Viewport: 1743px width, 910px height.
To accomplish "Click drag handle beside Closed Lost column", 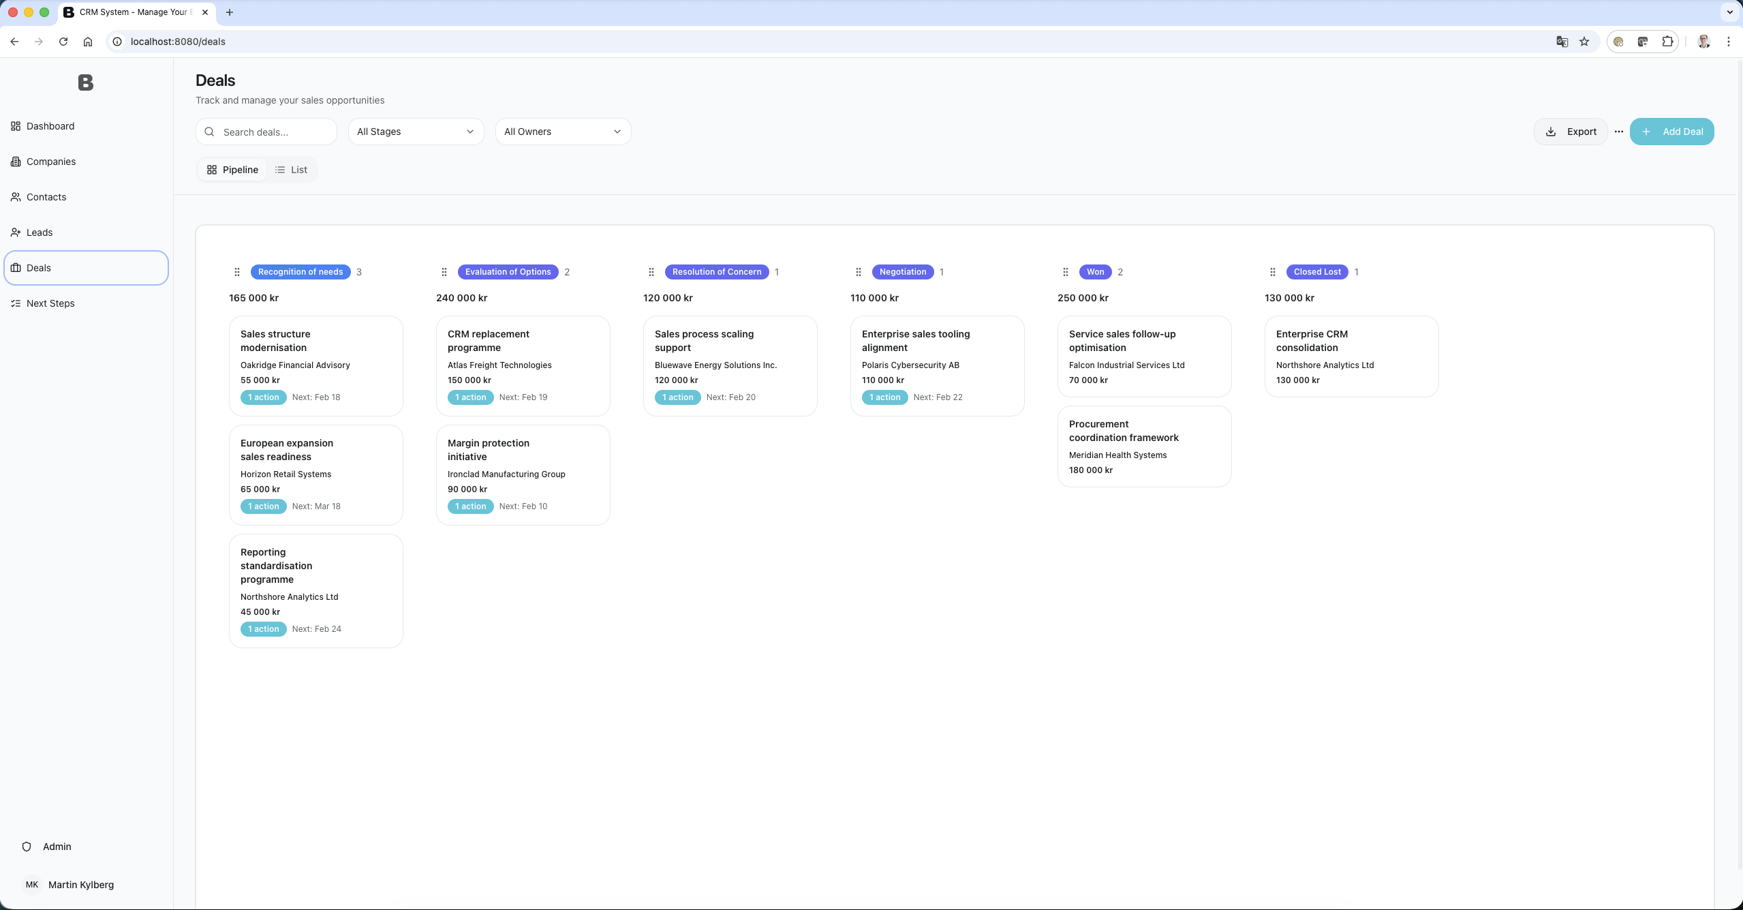I will pos(1273,272).
